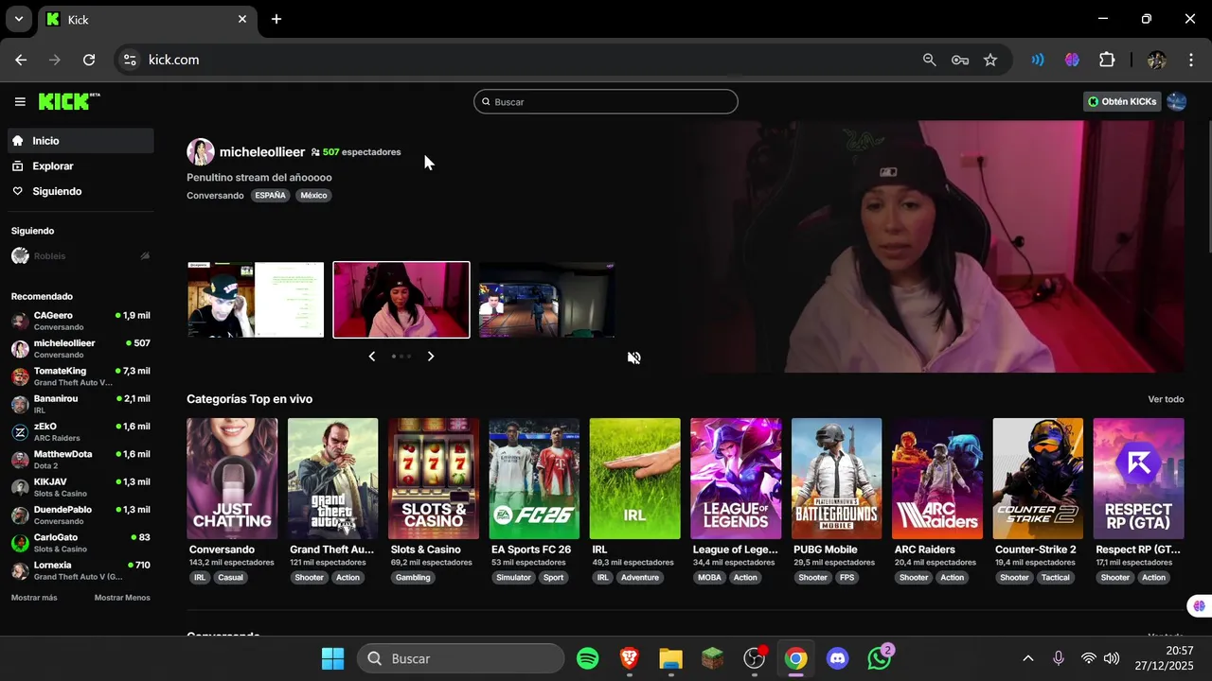Open a new browser tab
The width and height of the screenshot is (1212, 681).
click(276, 19)
